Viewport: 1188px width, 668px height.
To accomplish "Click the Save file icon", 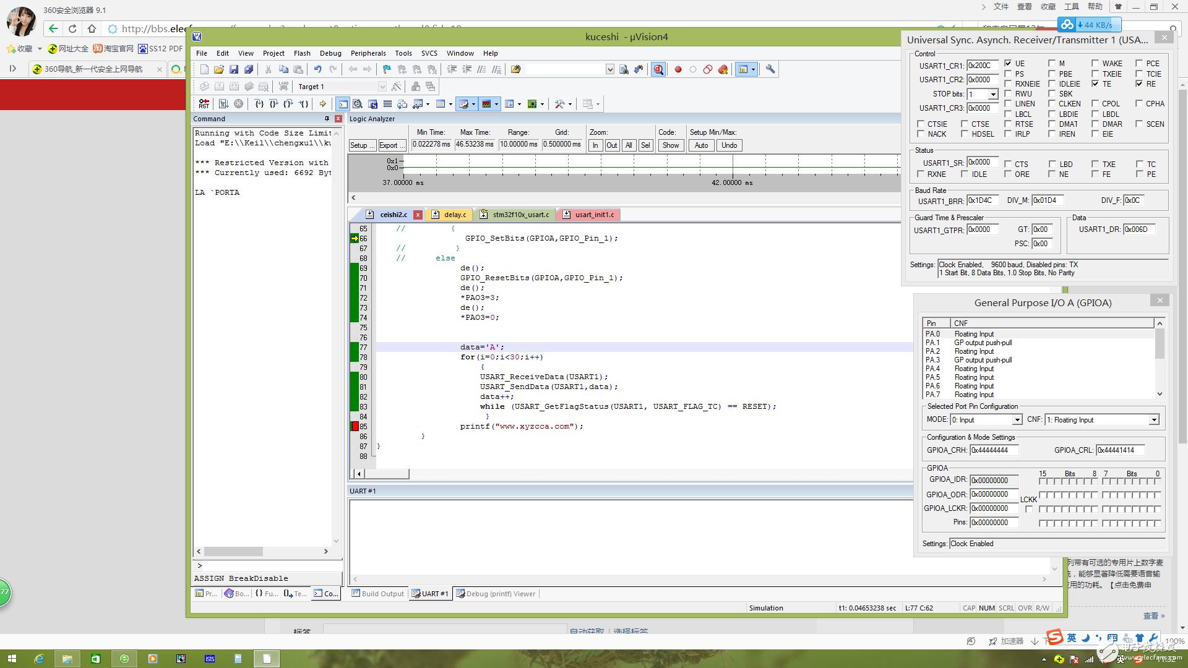I will pyautogui.click(x=234, y=69).
